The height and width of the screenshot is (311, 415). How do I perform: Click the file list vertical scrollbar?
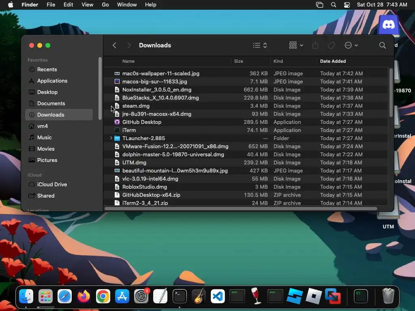click(x=391, y=93)
